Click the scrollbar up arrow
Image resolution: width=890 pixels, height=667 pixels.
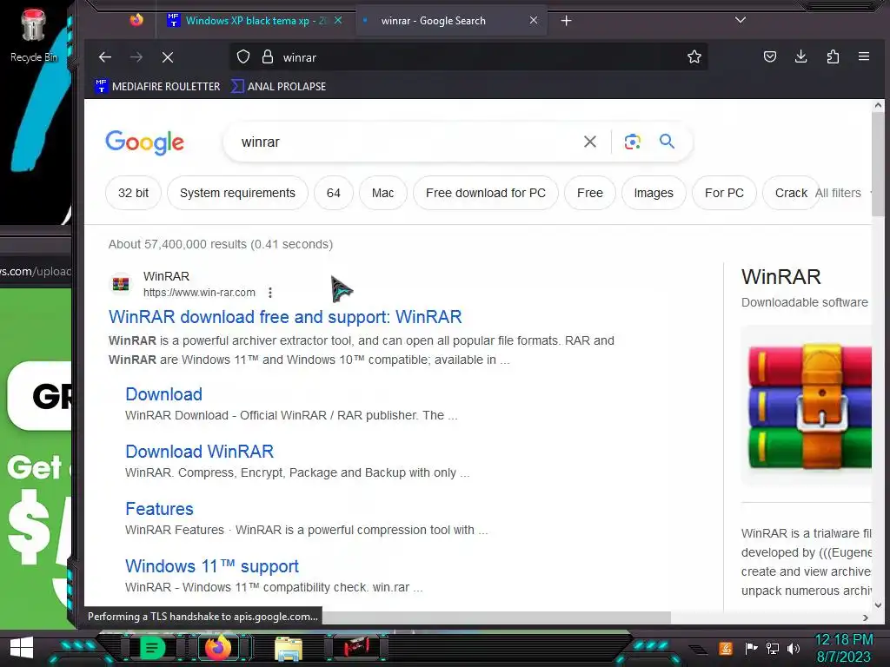click(878, 105)
